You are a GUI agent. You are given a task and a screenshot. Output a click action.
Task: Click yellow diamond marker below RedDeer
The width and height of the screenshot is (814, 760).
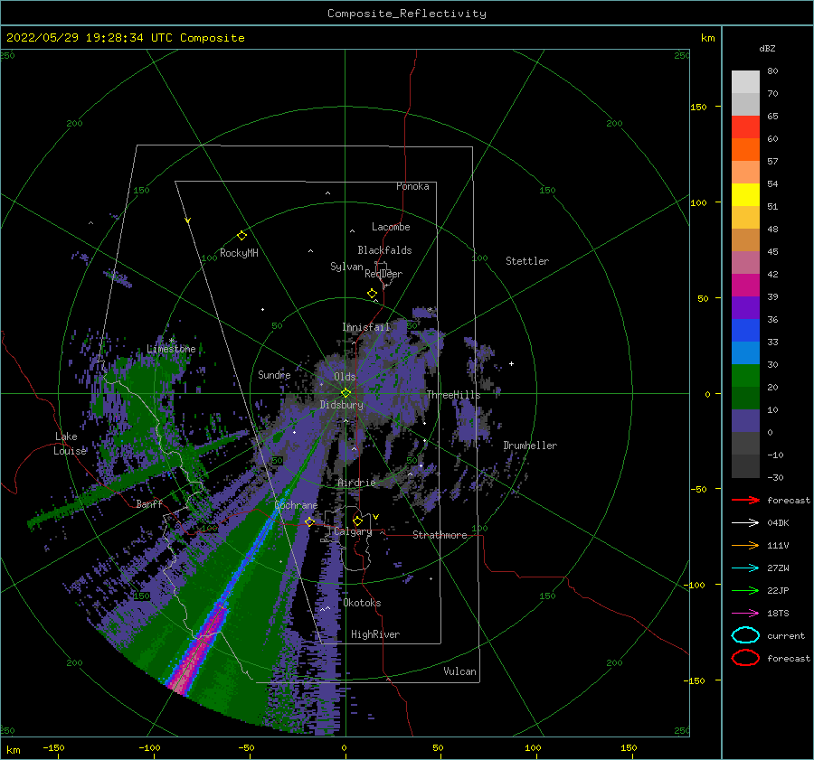click(x=372, y=294)
